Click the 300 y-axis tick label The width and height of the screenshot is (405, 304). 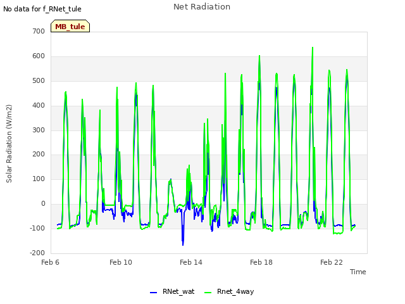[39, 130]
